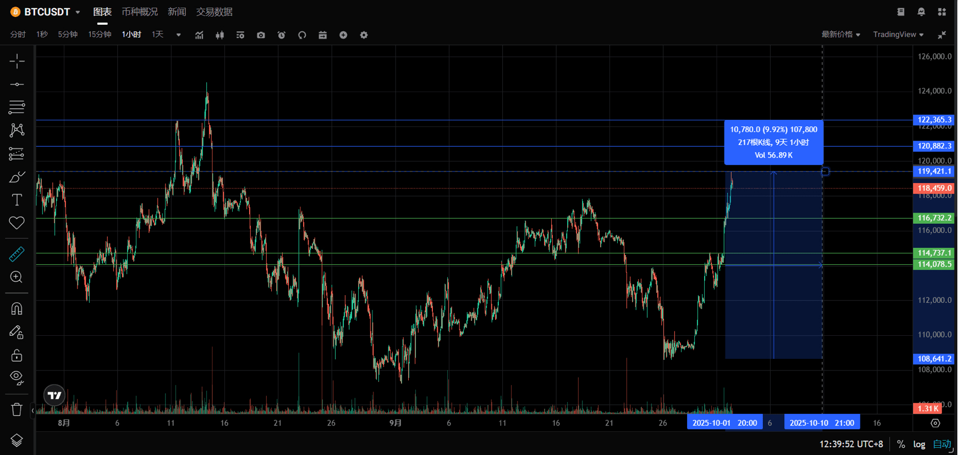The image size is (961, 455).
Task: Toggle hide drawings eye icon
Action: click(17, 378)
